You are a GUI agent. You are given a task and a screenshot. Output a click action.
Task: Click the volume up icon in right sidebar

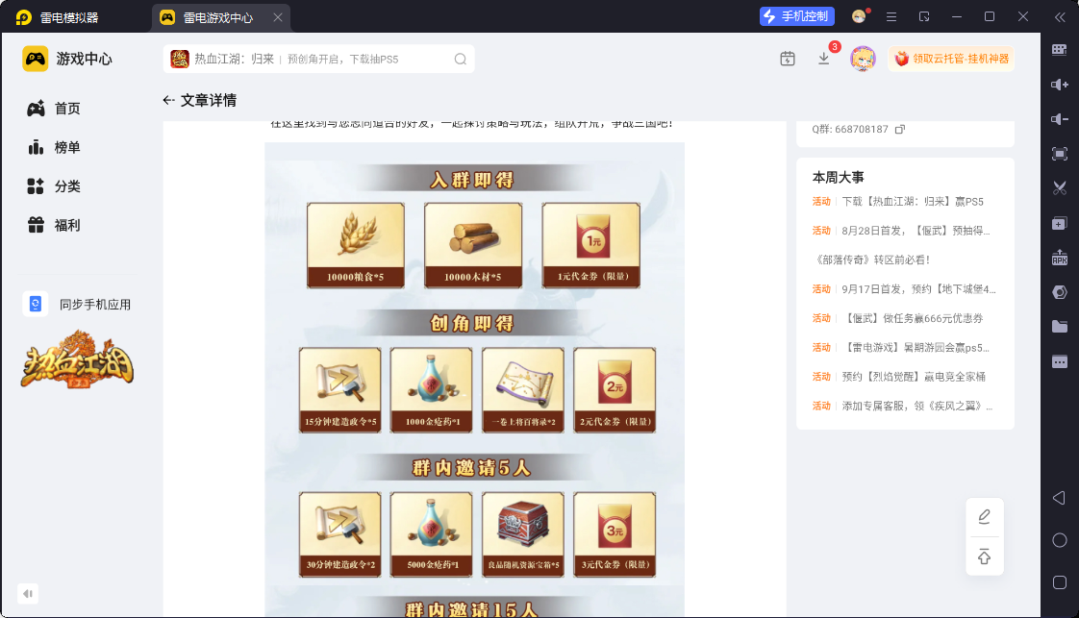(1060, 85)
